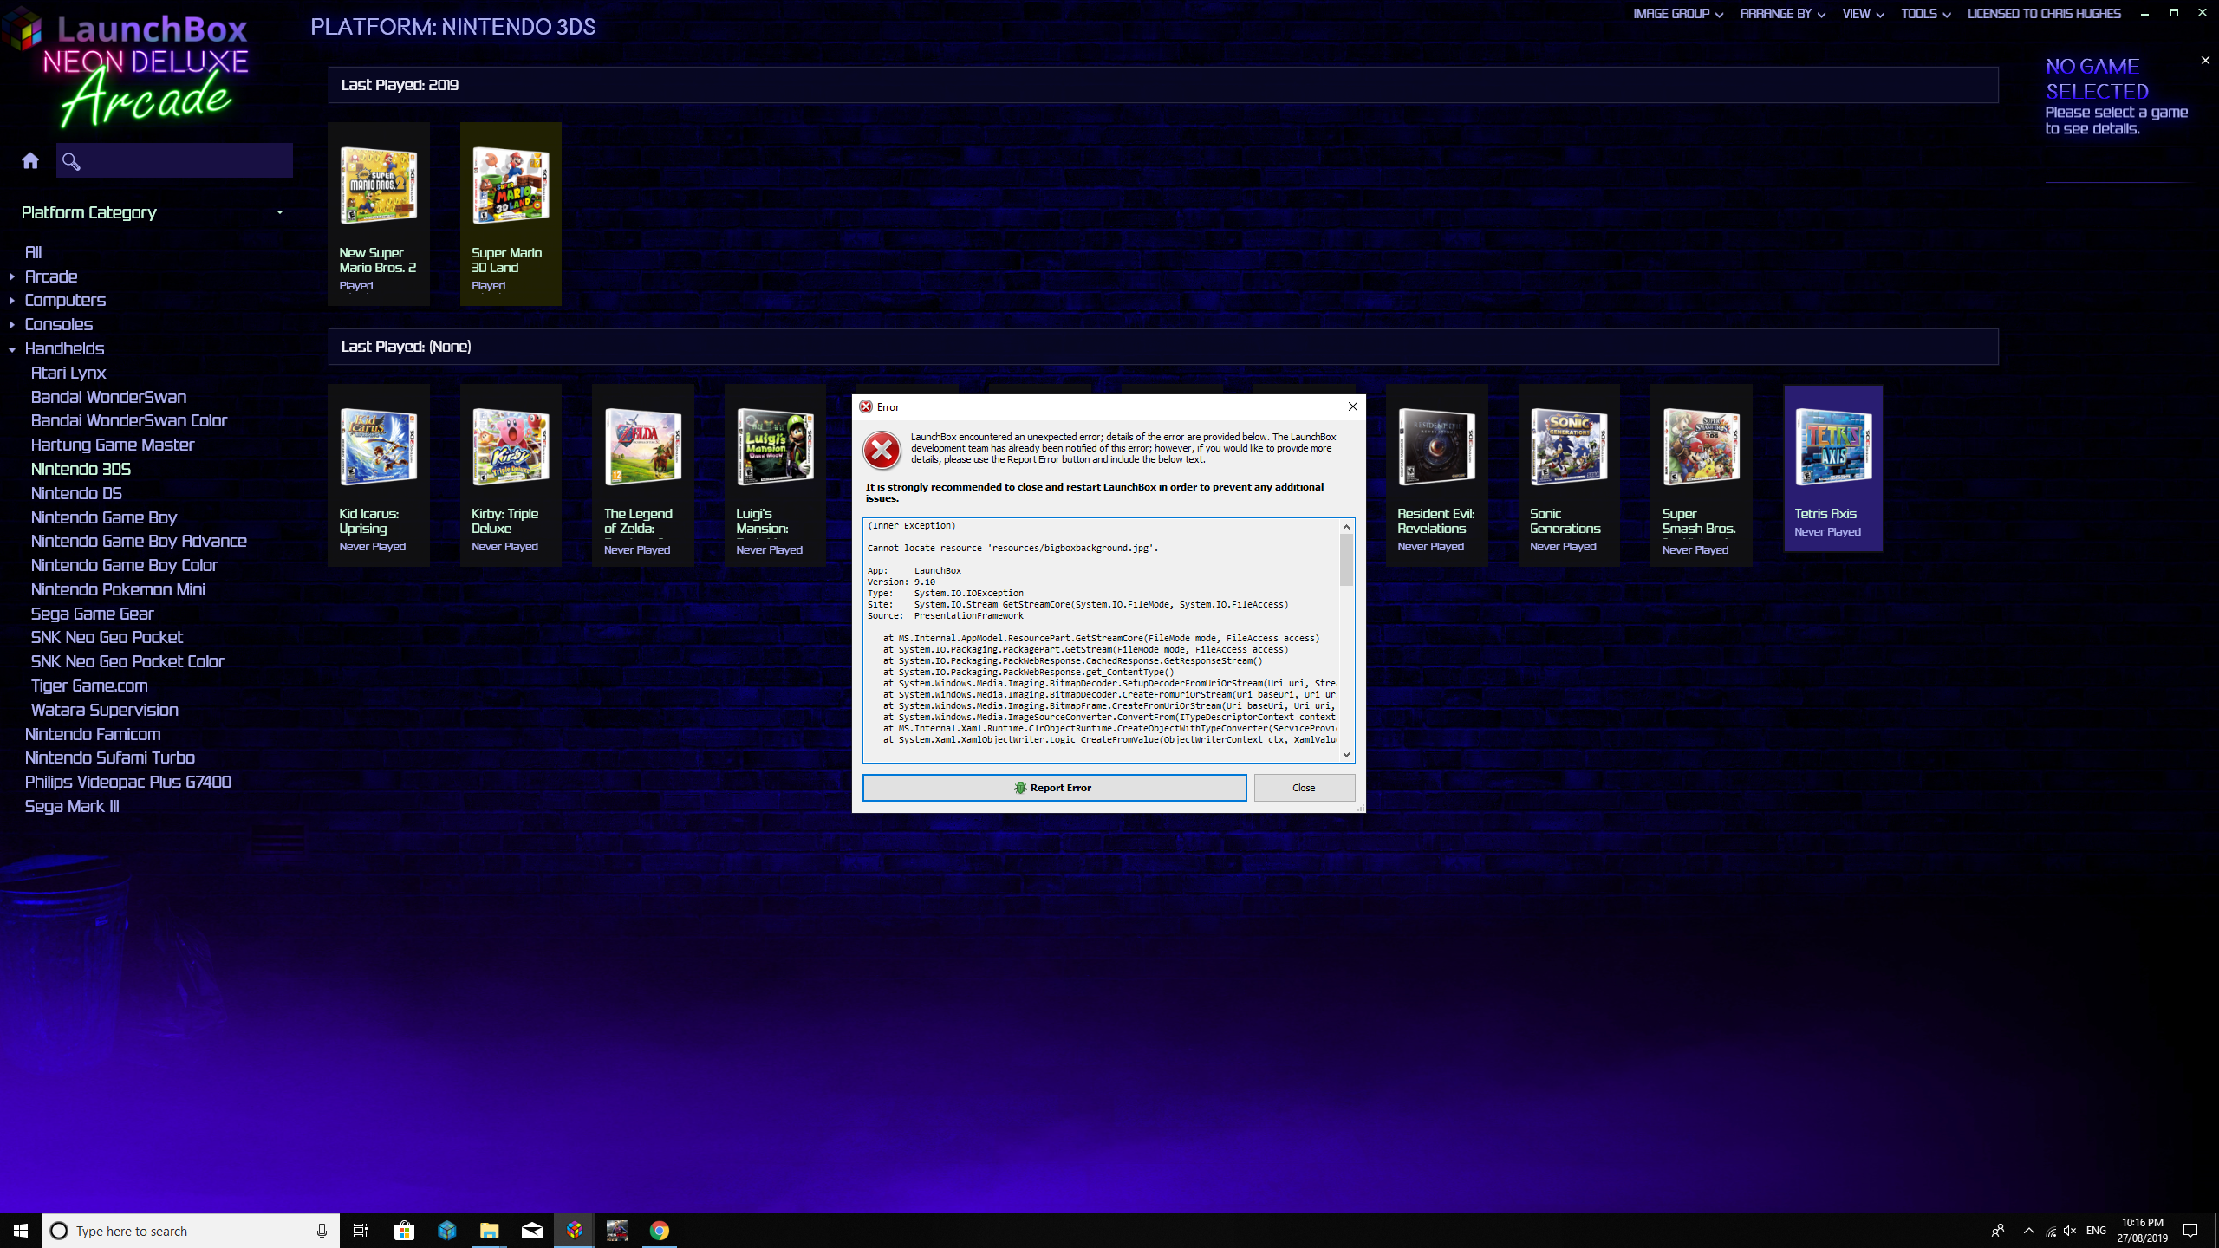Click the search magnifier icon

[71, 161]
